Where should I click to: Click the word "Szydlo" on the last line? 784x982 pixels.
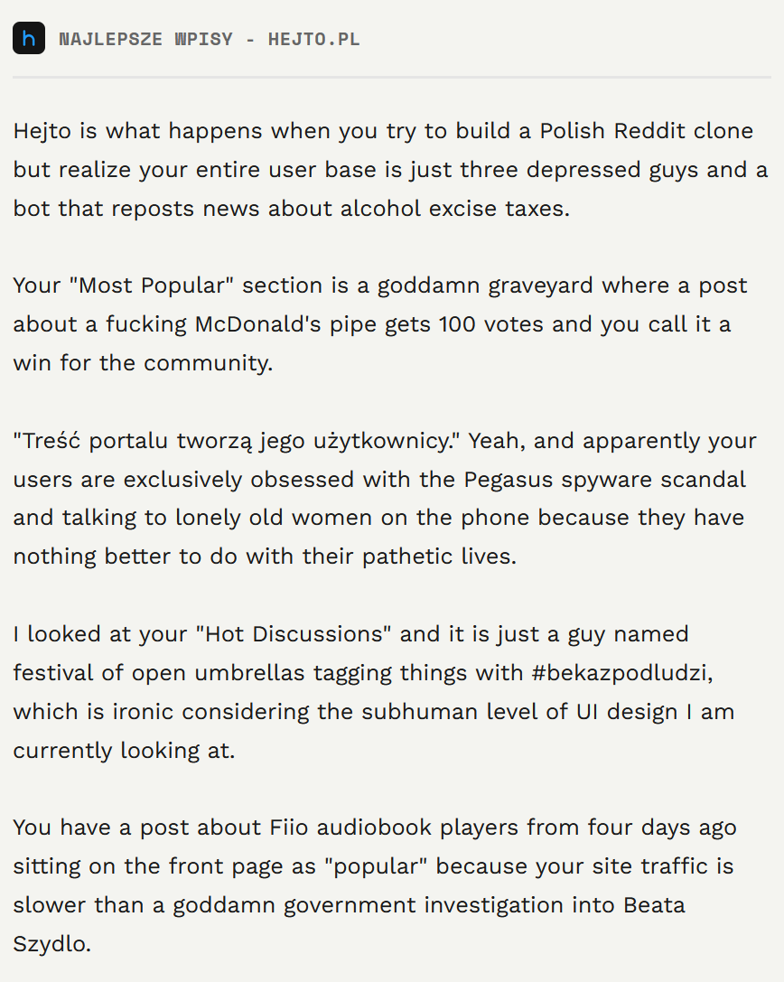click(51, 944)
